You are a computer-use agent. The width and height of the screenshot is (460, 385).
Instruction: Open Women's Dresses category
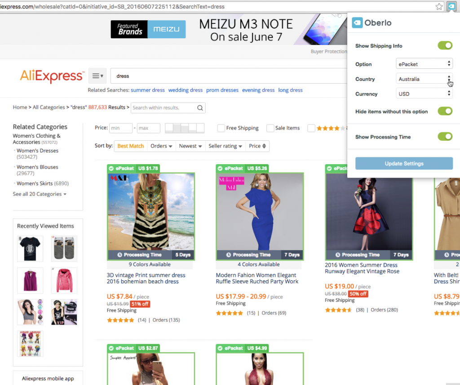click(x=38, y=151)
